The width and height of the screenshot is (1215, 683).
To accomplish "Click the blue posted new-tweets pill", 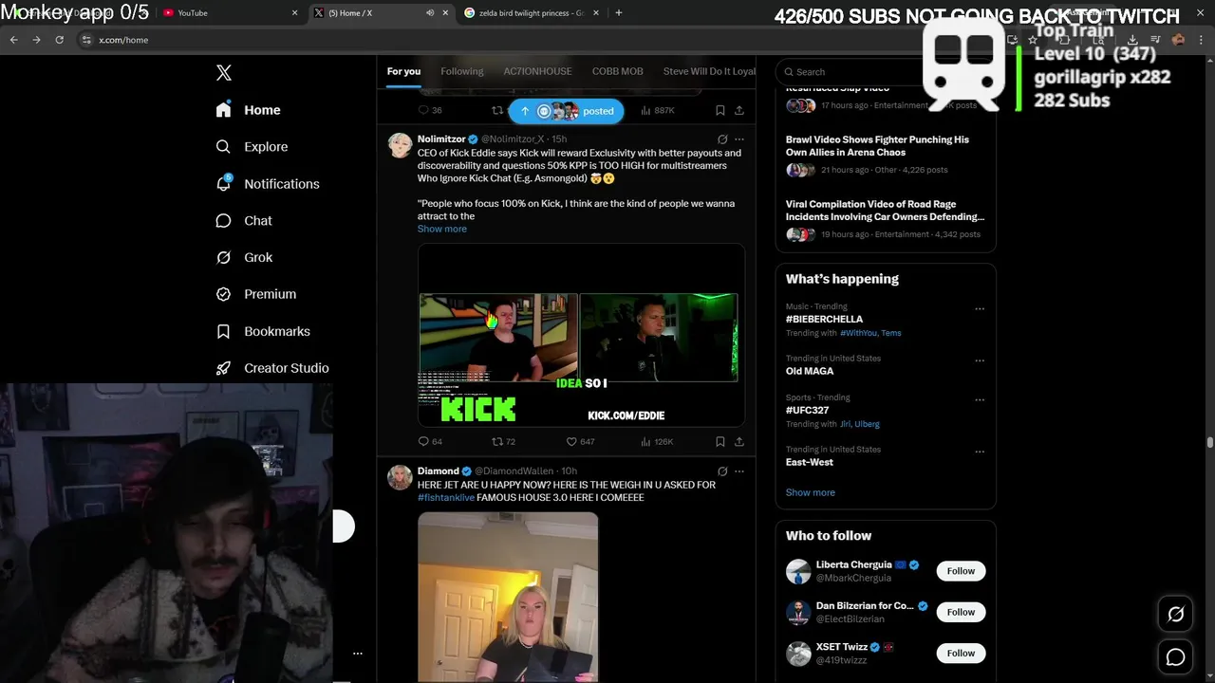I will [567, 111].
